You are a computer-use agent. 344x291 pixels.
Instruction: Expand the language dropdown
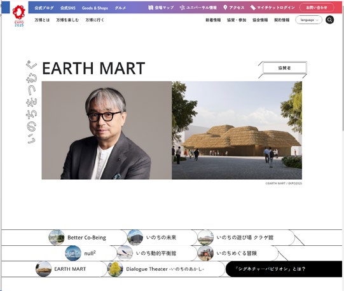(x=308, y=20)
